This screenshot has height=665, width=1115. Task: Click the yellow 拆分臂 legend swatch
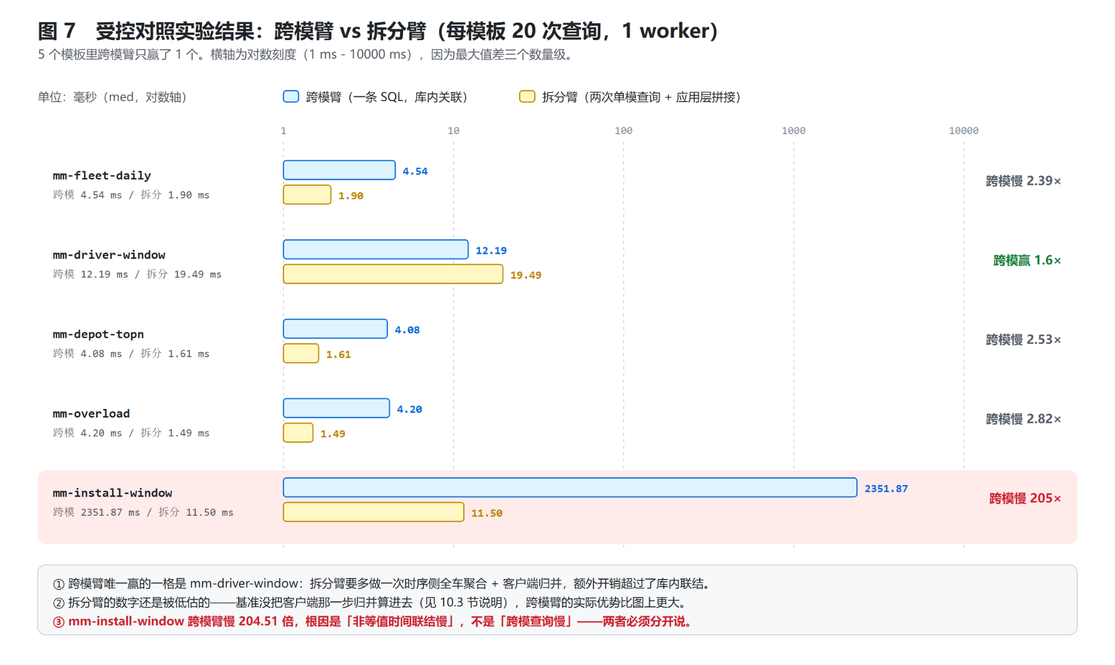coord(527,96)
